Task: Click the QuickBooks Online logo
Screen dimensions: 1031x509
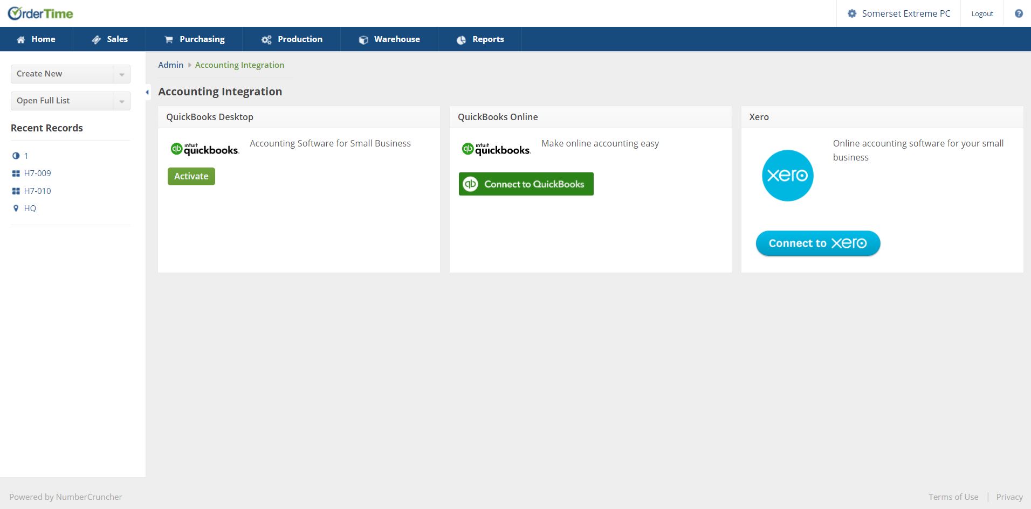Action: point(496,149)
